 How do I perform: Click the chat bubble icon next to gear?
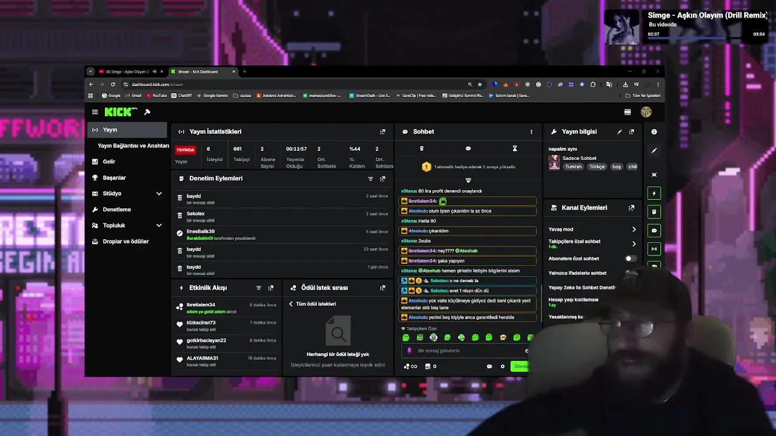[x=489, y=366]
